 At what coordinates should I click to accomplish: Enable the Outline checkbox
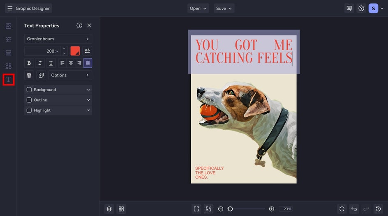(x=29, y=100)
